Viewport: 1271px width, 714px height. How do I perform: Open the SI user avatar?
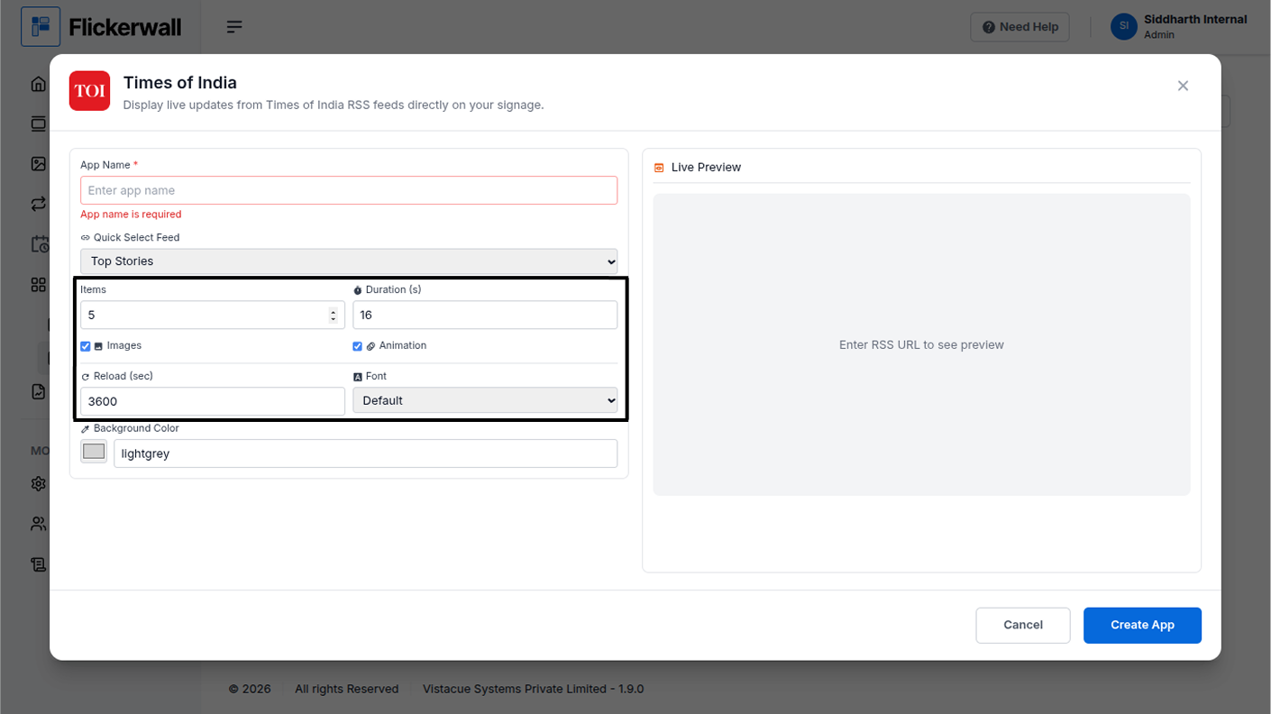pos(1124,26)
